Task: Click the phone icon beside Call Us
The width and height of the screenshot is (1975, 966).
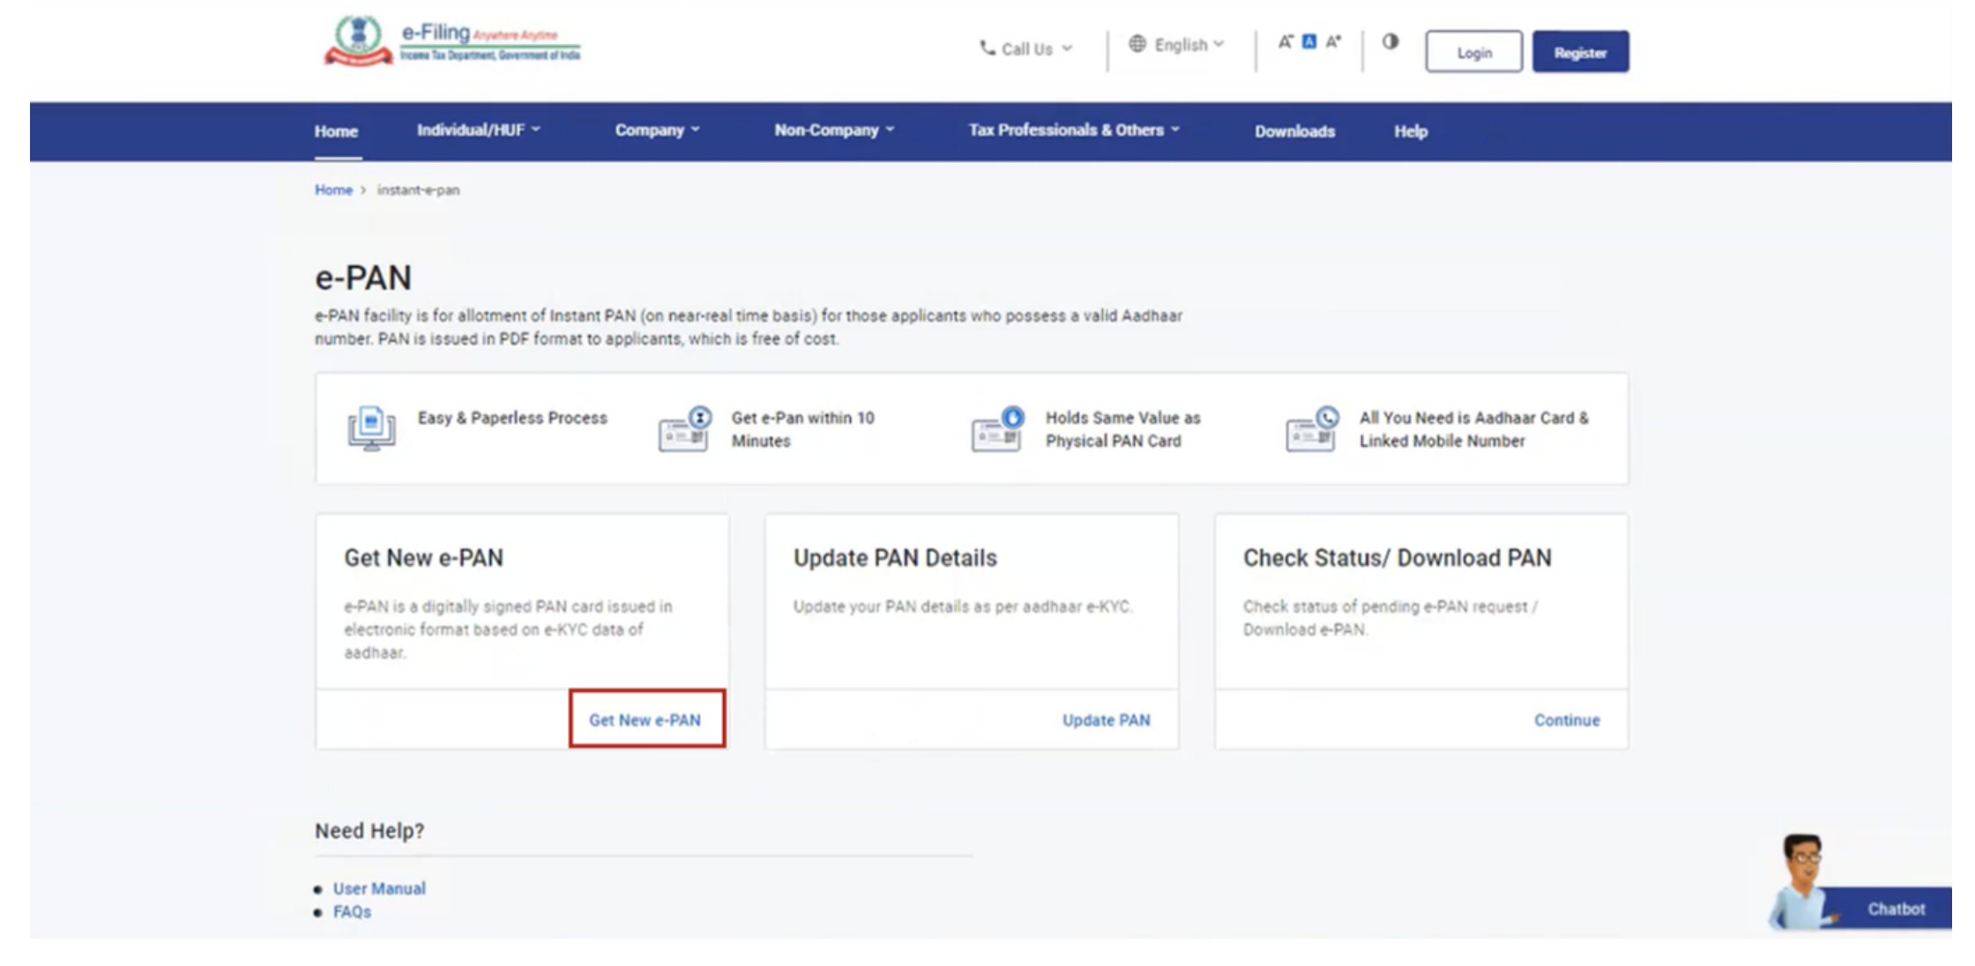Action: coord(987,48)
